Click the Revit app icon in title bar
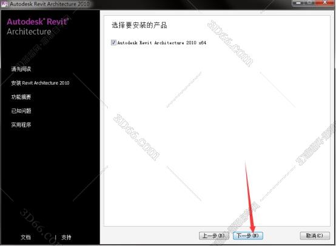The width and height of the screenshot is (336, 246). 4,4
